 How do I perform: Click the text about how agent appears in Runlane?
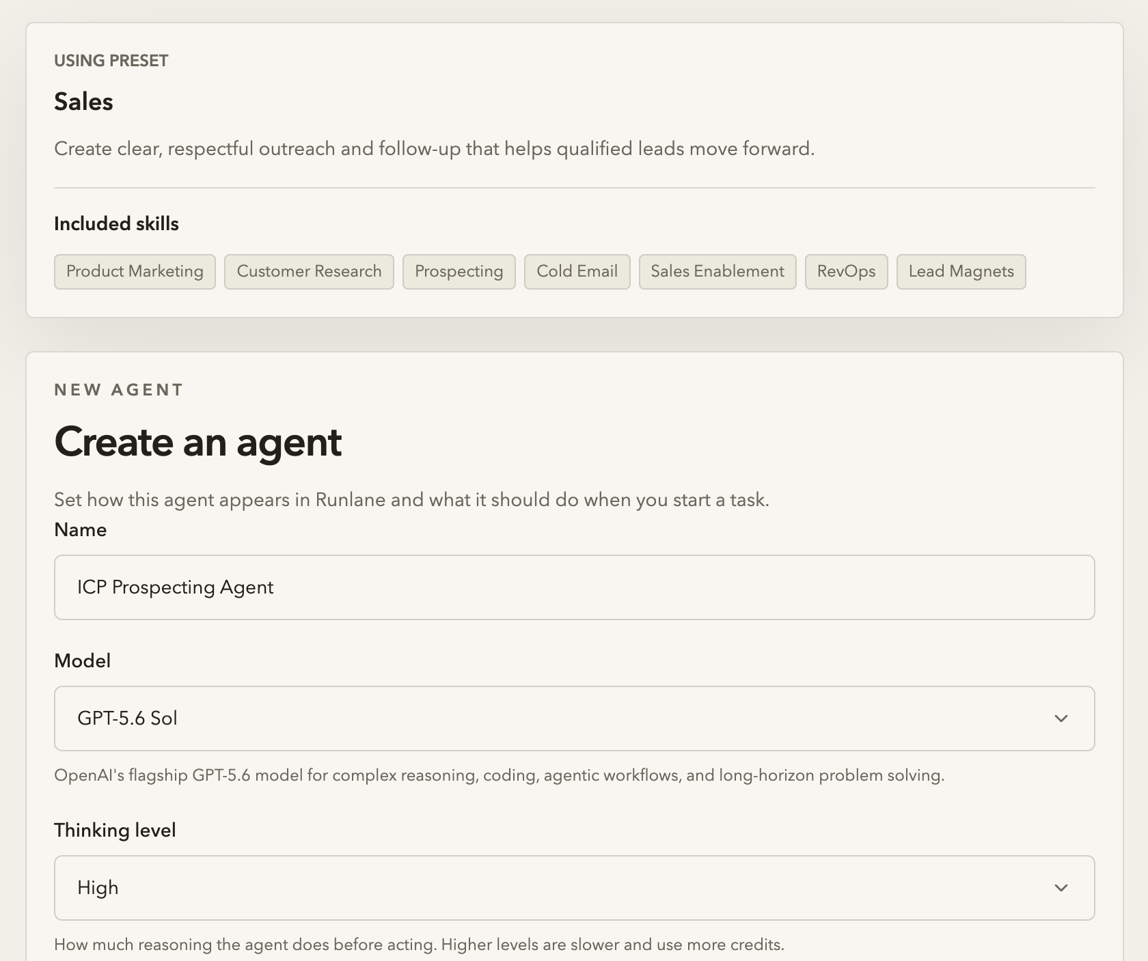tap(411, 500)
